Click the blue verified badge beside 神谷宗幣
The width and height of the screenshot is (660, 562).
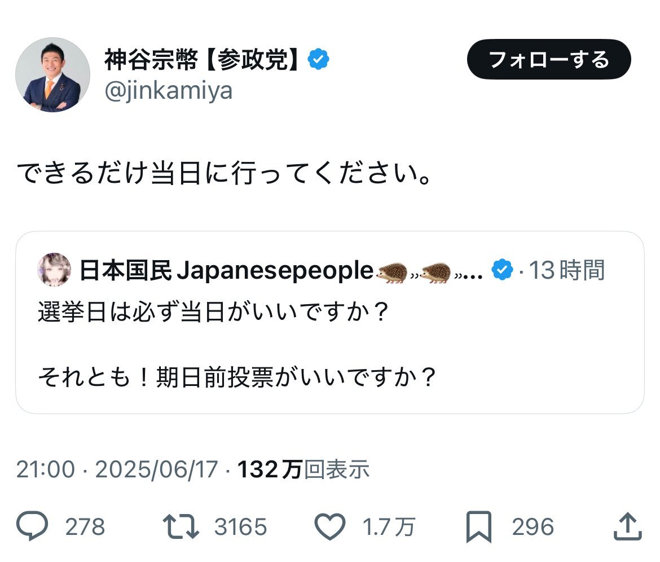319,59
